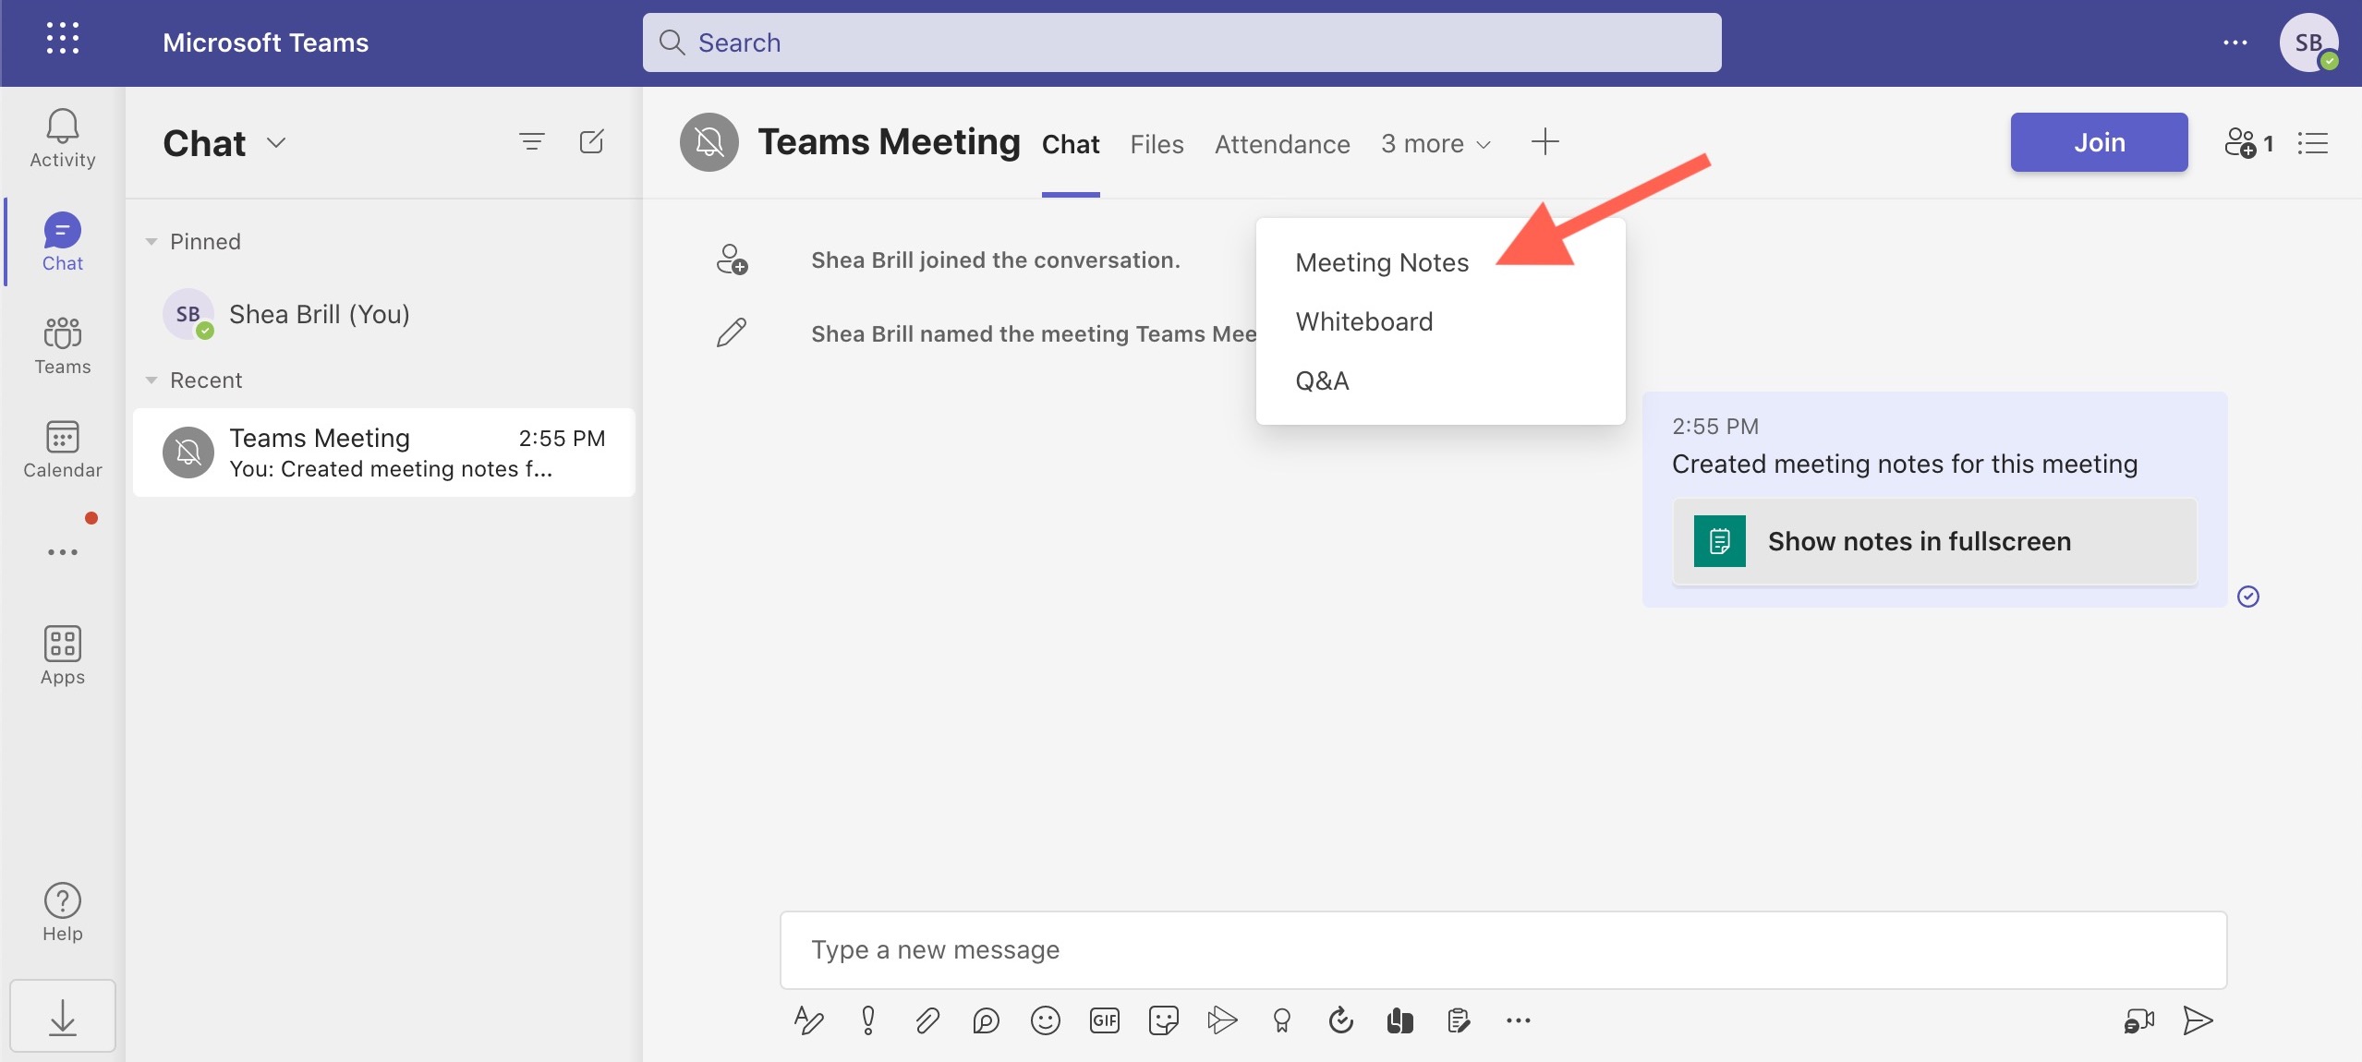
Task: Record a video clip message
Action: click(2137, 1020)
